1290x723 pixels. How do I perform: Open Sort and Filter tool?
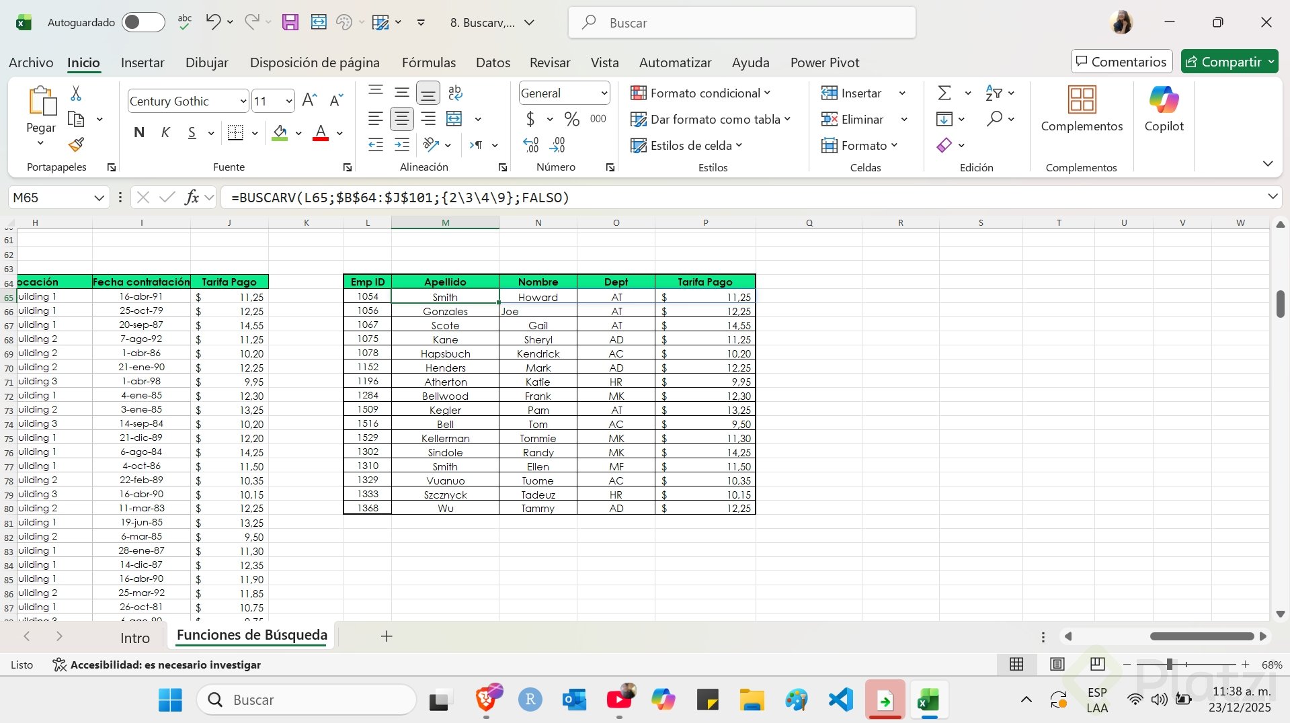(x=994, y=93)
